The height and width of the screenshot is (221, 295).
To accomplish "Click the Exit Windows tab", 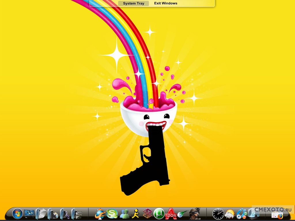I will pos(166,3).
